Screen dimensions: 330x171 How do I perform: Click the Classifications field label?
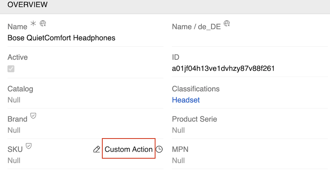click(196, 89)
